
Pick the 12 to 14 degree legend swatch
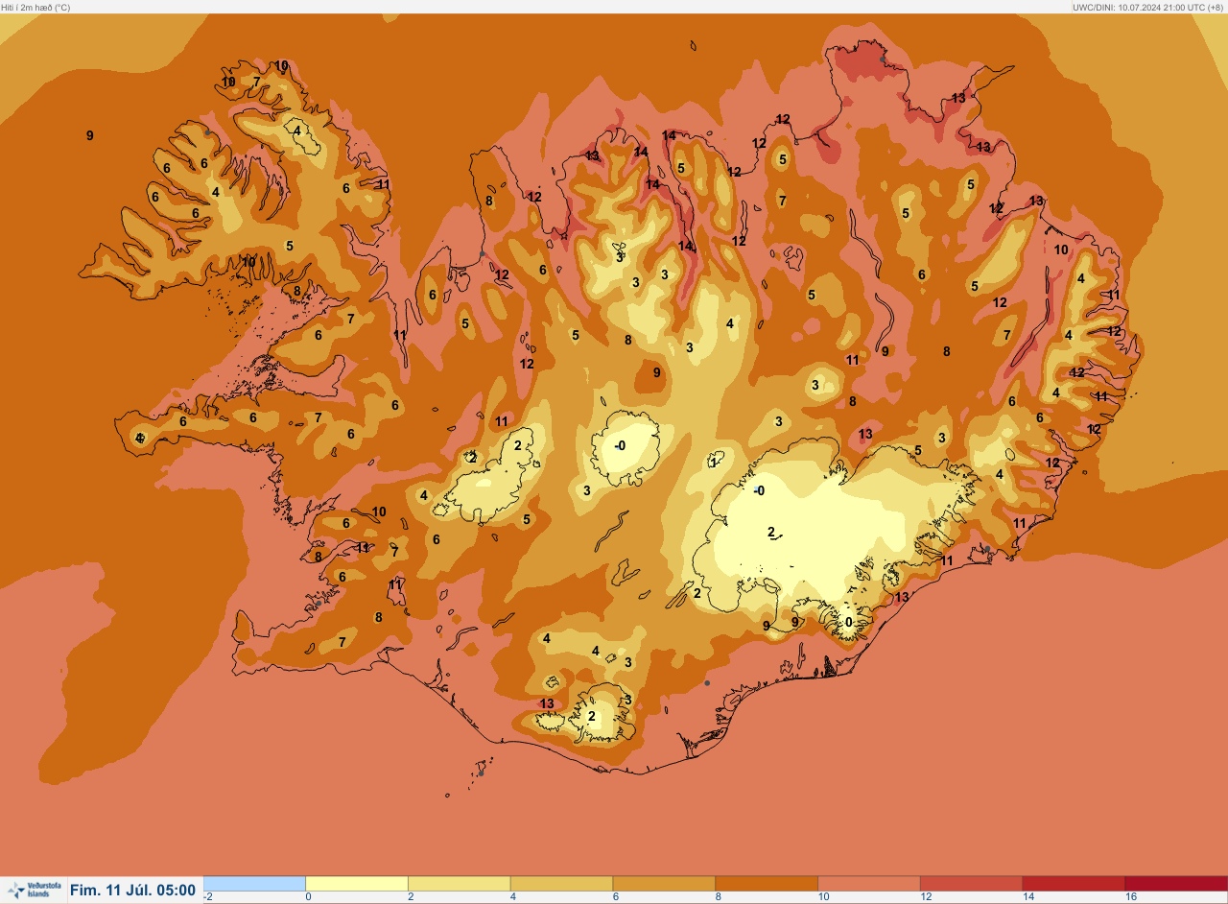(971, 883)
